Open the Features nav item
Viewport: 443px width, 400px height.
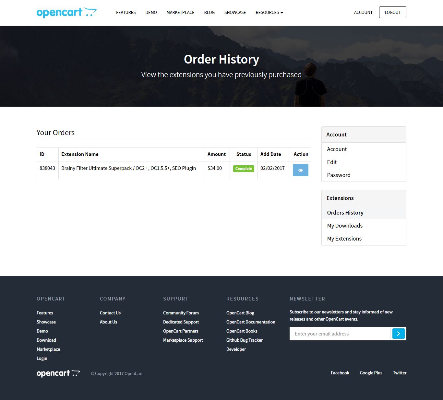126,12
